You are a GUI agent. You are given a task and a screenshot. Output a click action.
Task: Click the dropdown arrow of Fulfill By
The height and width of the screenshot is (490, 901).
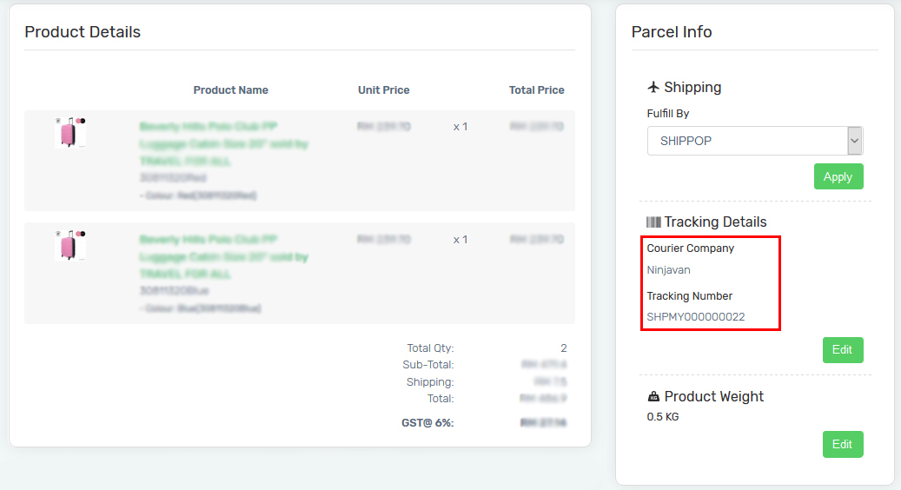pyautogui.click(x=855, y=141)
